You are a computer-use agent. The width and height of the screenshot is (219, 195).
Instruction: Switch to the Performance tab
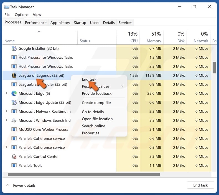[36, 23]
